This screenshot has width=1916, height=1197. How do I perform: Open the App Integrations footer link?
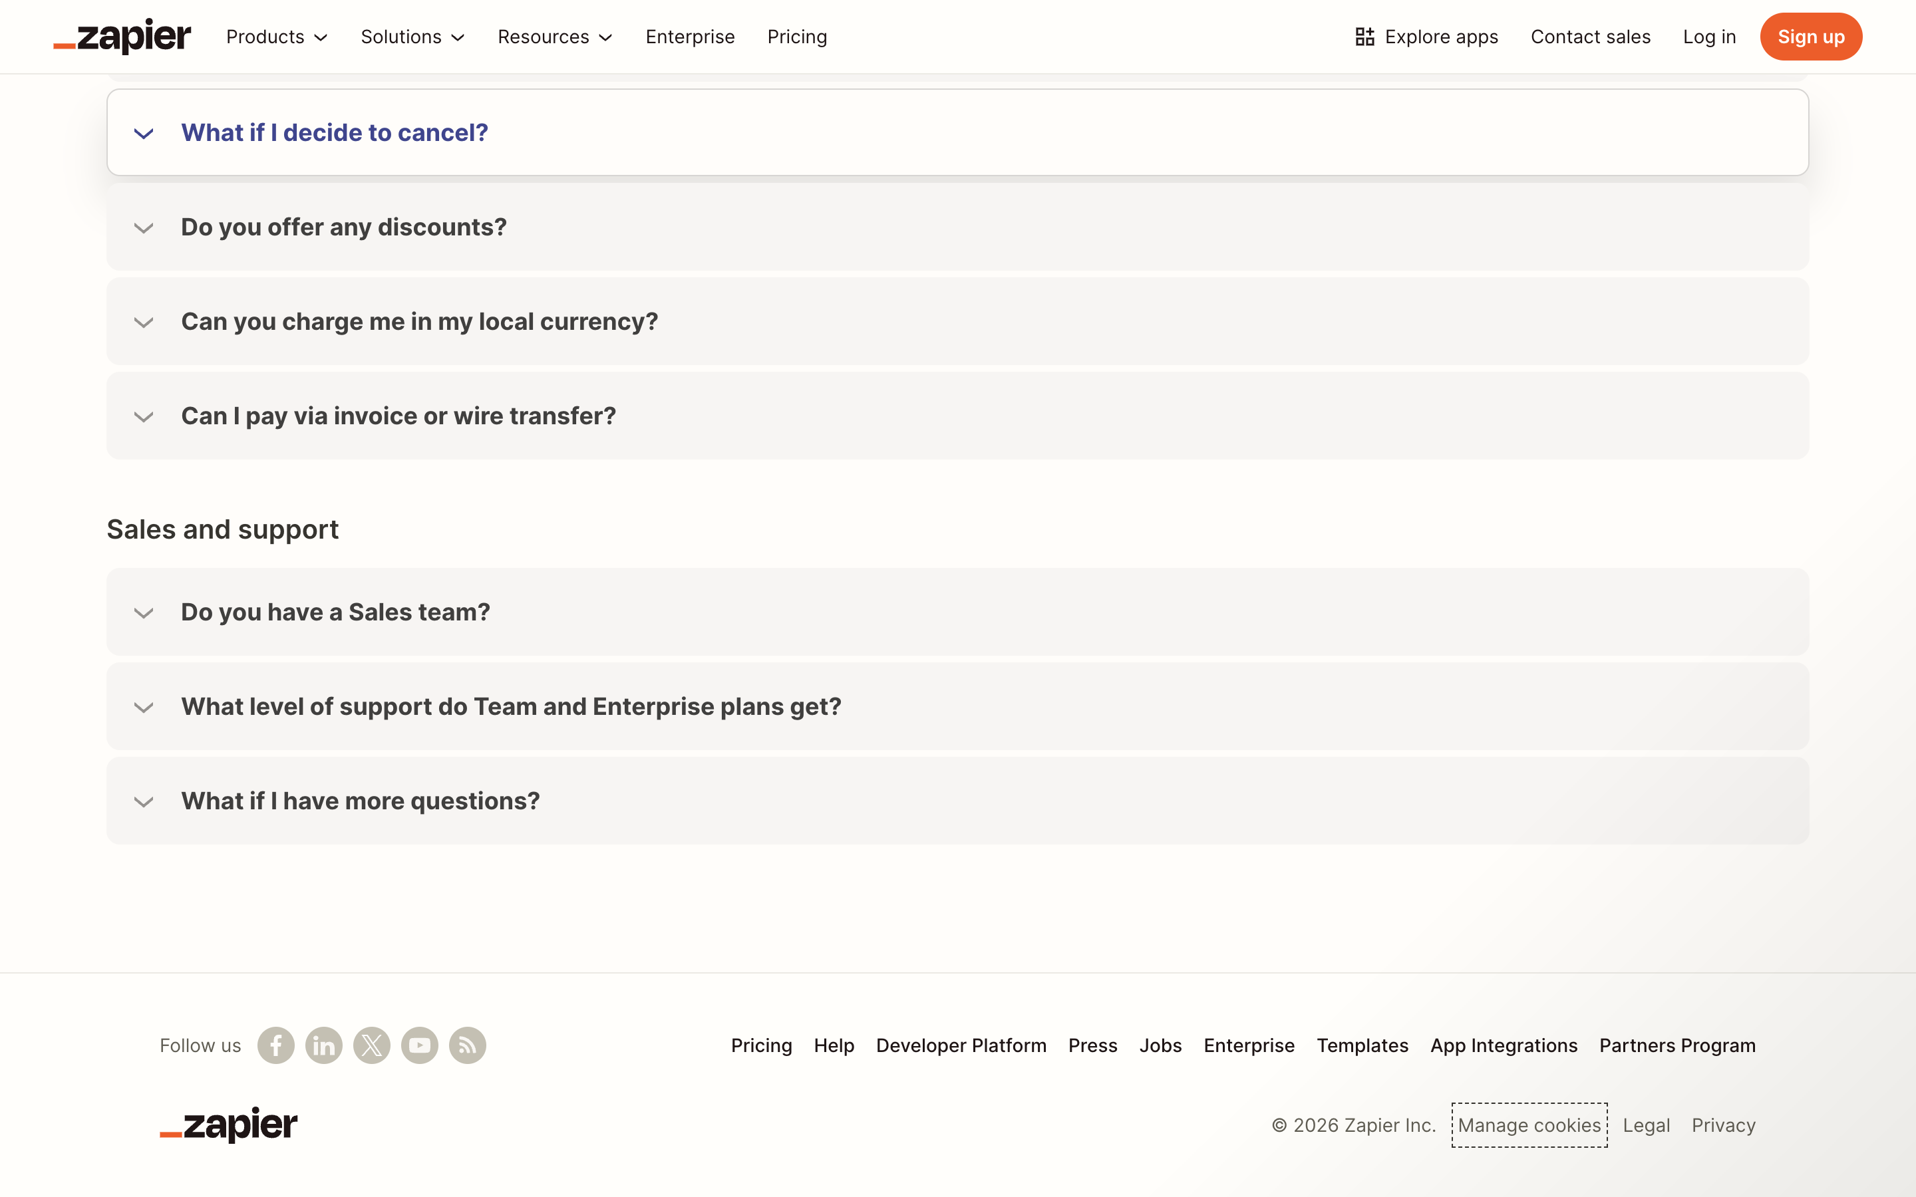1504,1045
